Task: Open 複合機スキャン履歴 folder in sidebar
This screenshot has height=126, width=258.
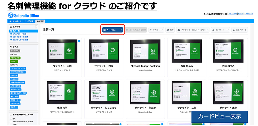Action: 20,40
